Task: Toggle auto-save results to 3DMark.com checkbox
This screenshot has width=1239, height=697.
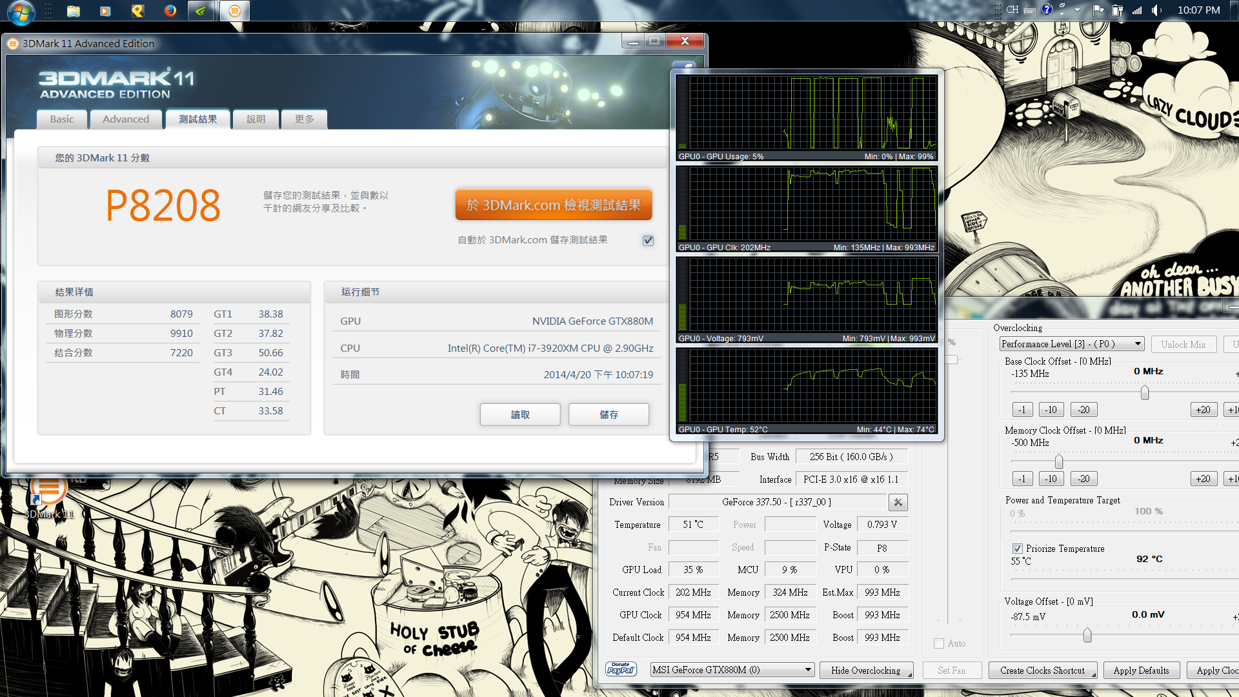Action: pyautogui.click(x=648, y=240)
